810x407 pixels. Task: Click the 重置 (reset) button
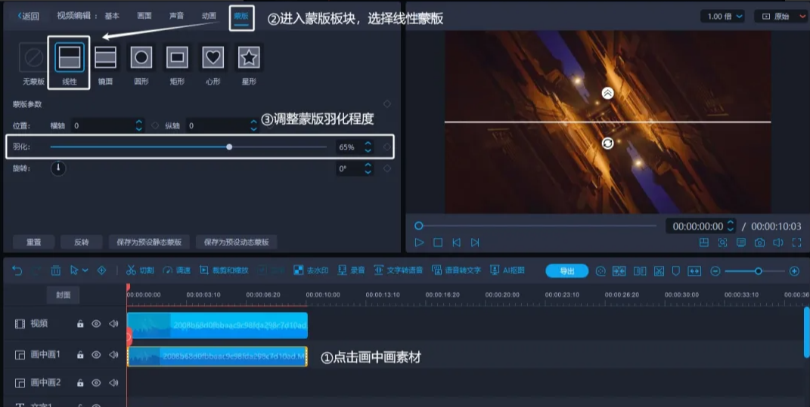coord(33,242)
